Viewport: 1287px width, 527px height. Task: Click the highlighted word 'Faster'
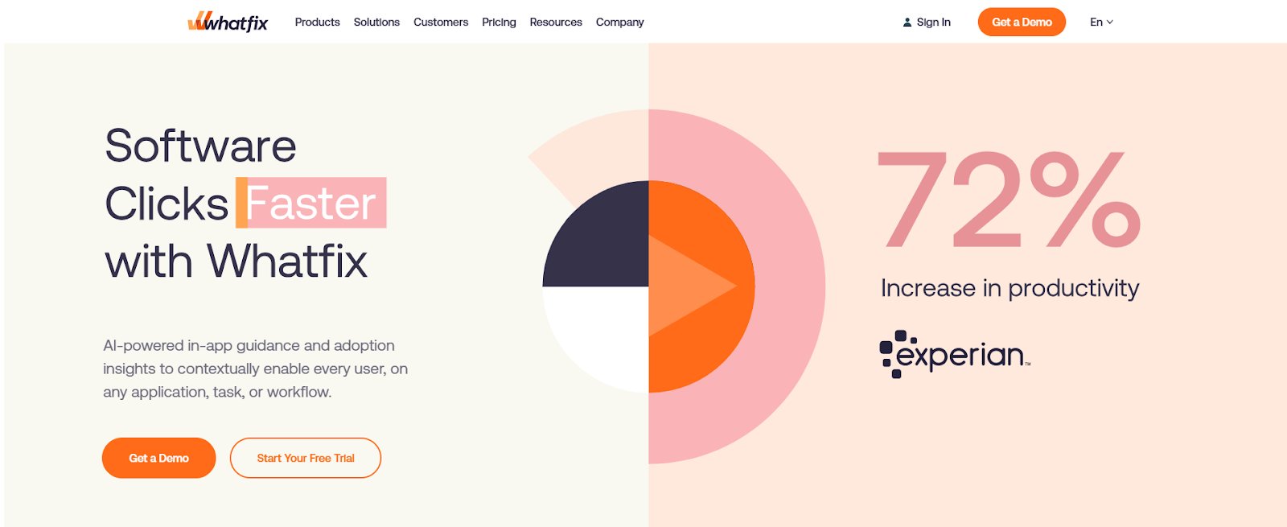click(x=310, y=203)
